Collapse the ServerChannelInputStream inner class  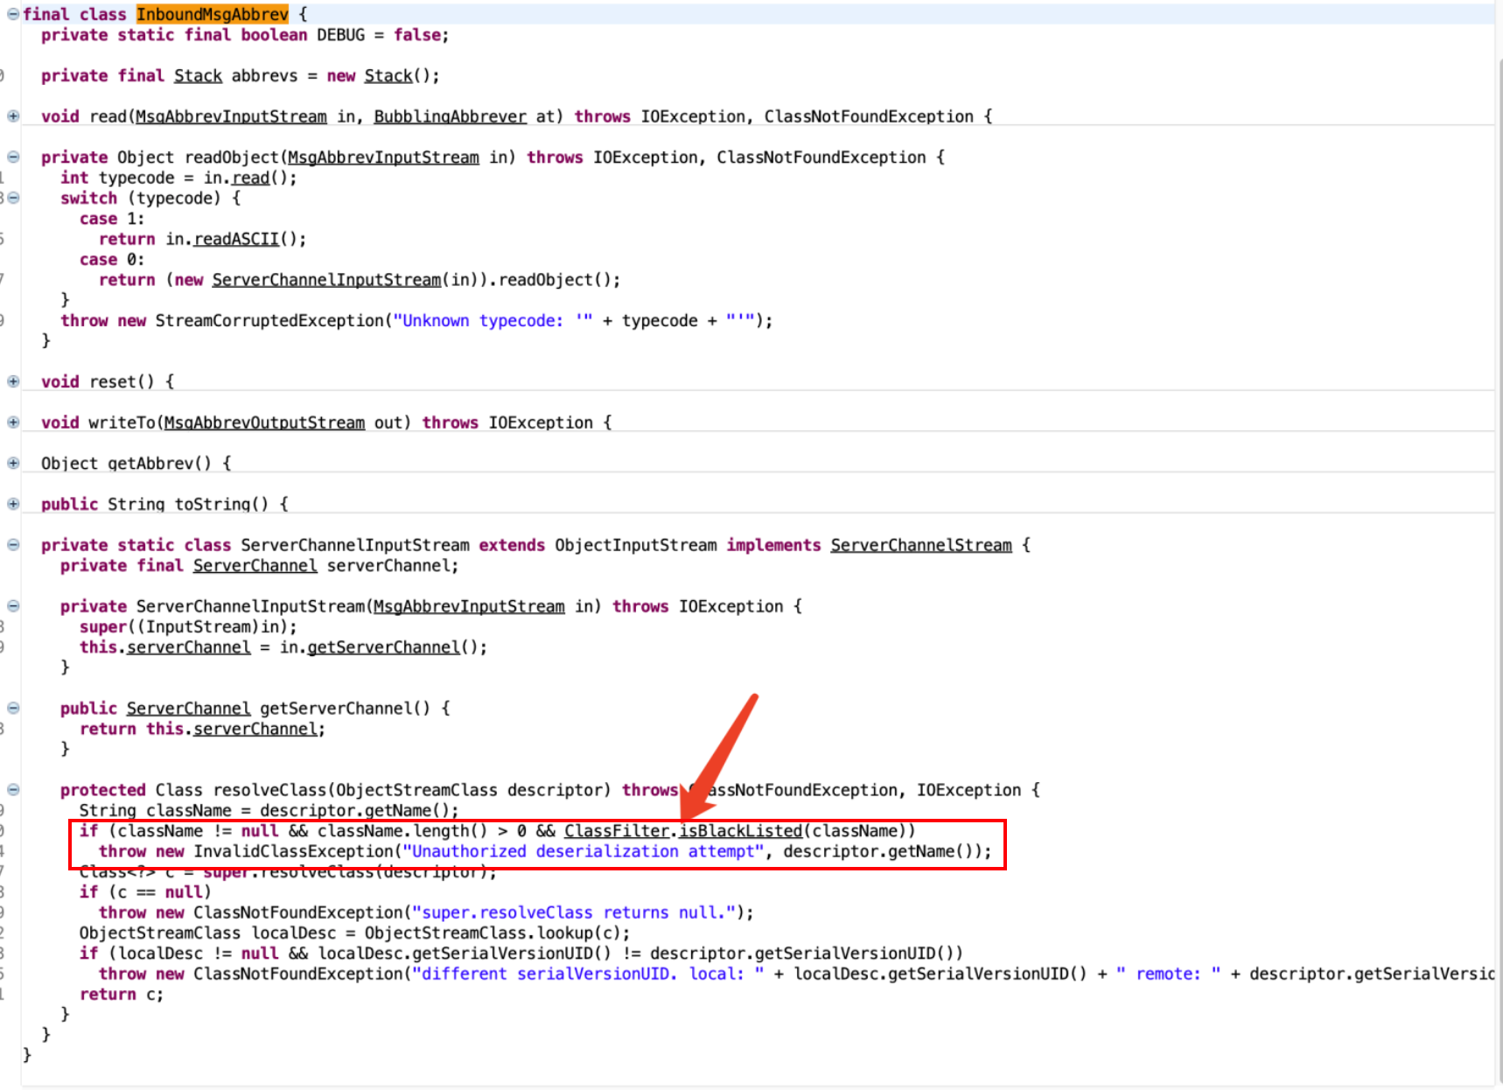point(13,545)
